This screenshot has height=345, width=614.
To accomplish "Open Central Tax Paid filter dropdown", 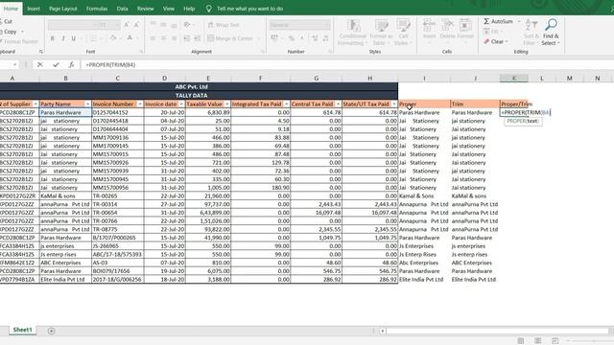I will [x=338, y=104].
